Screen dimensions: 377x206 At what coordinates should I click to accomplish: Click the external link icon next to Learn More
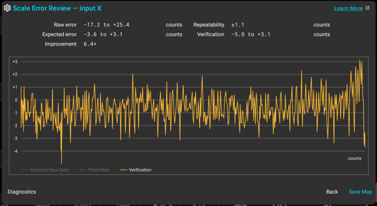tap(368, 8)
